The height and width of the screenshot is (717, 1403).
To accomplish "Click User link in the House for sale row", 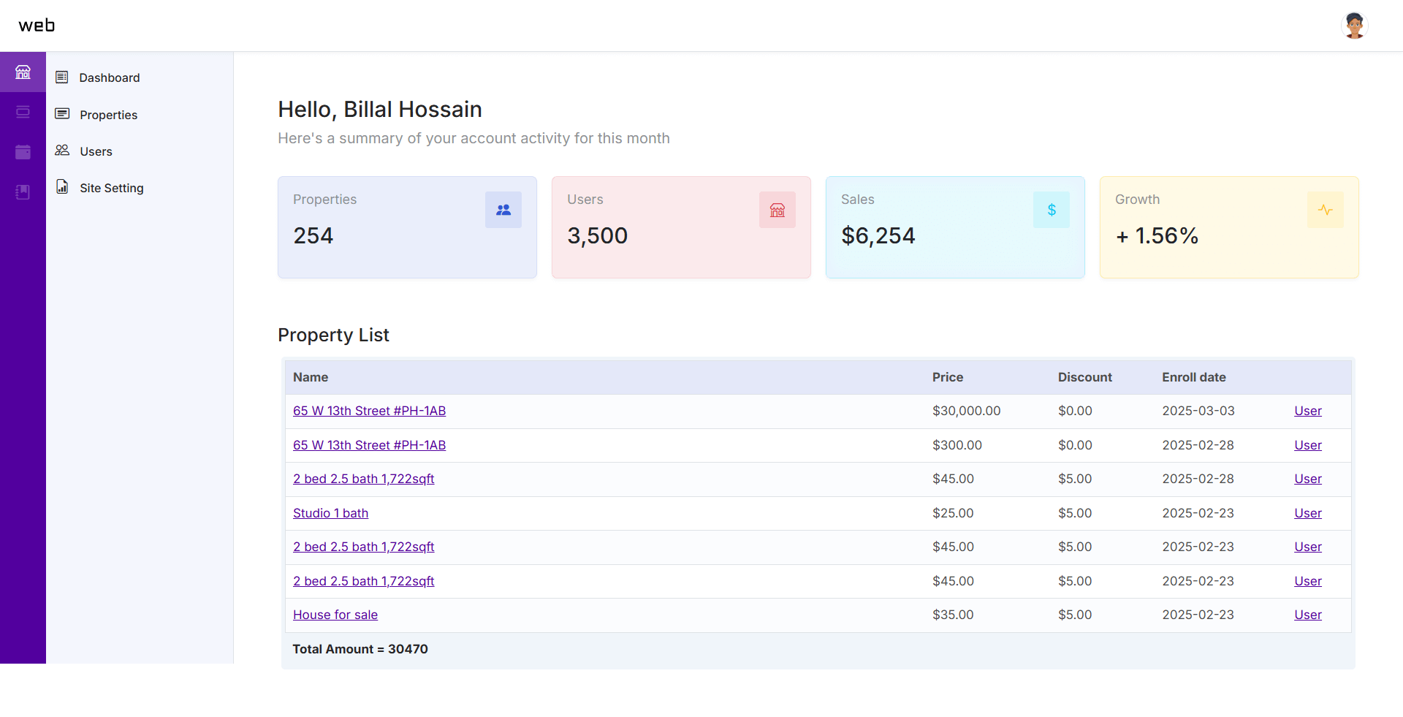I will (x=1307, y=615).
